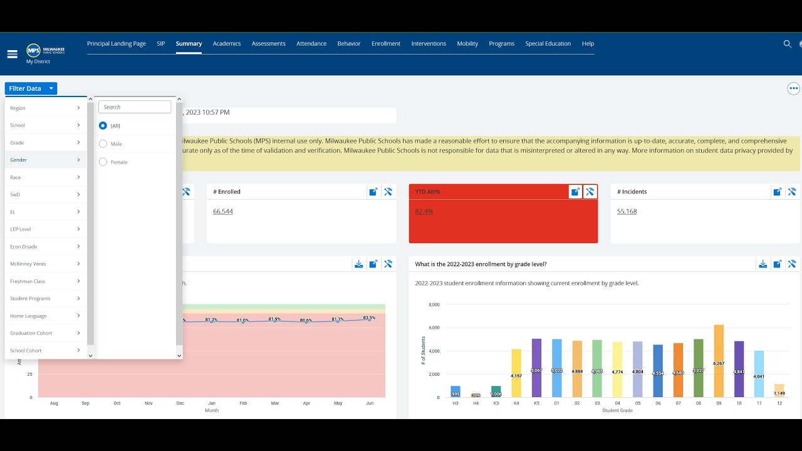The height and width of the screenshot is (451, 802).
Task: Open attendance chart export icon
Action: pyautogui.click(x=373, y=264)
